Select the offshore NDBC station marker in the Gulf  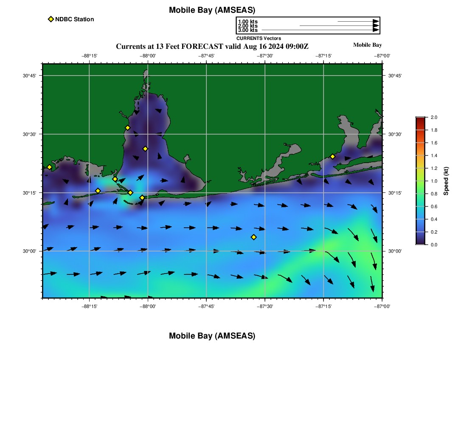tap(253, 237)
